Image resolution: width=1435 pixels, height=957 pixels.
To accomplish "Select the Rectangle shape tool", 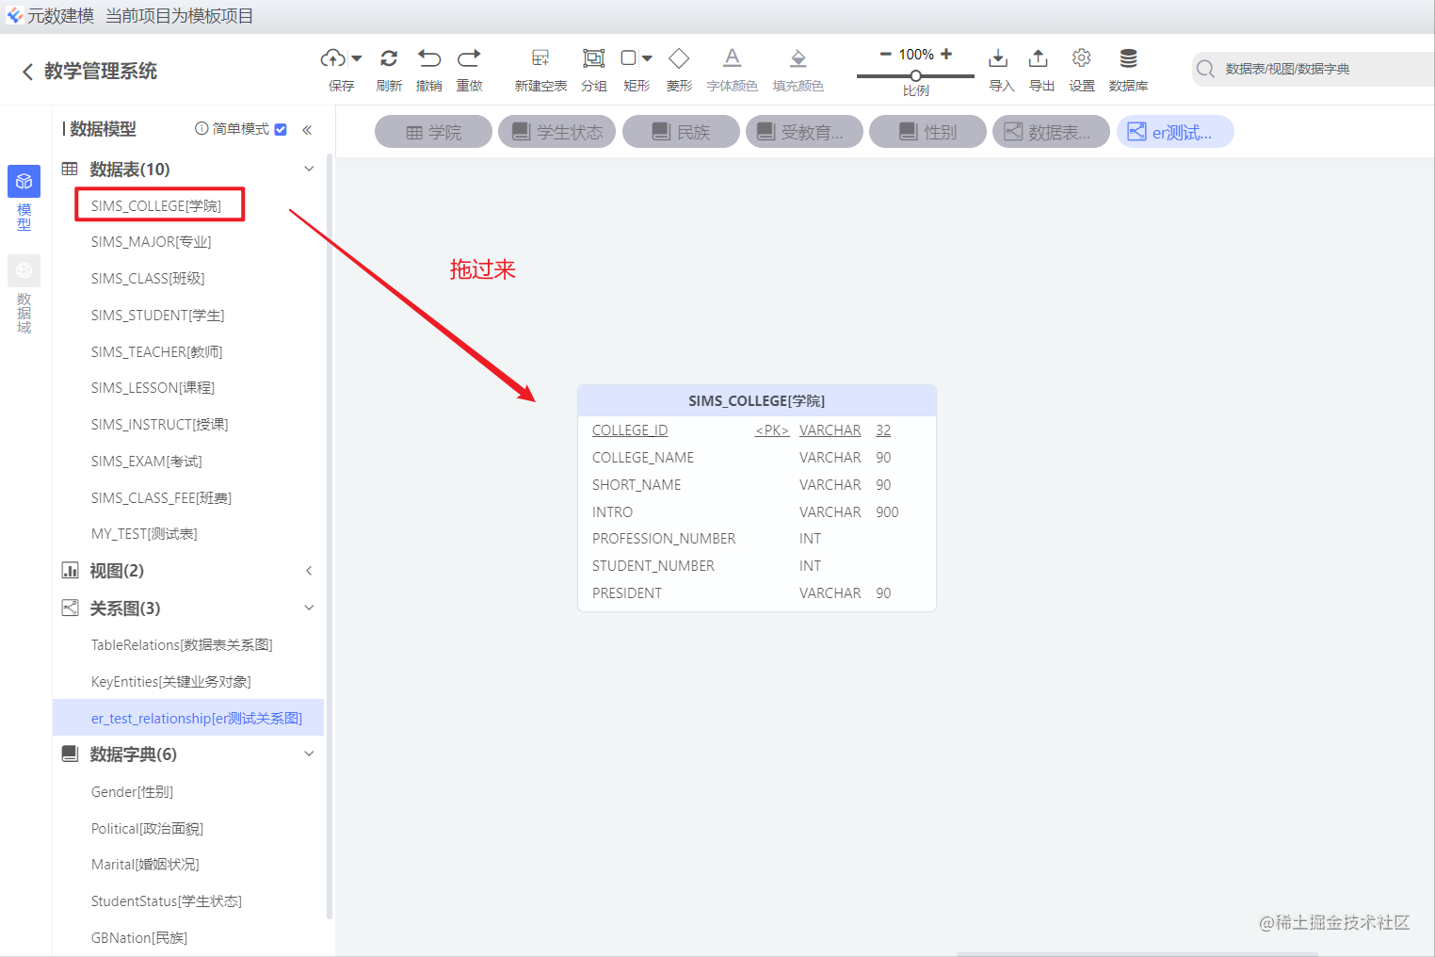I will click(x=629, y=58).
